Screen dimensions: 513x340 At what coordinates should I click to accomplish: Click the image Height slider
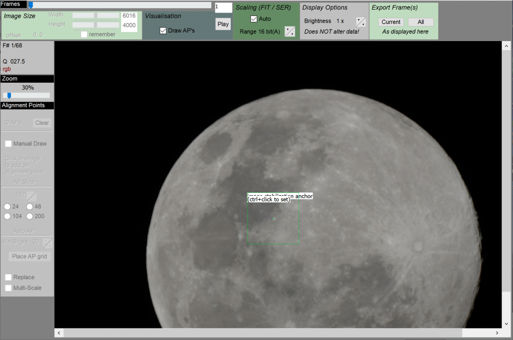tap(96, 25)
